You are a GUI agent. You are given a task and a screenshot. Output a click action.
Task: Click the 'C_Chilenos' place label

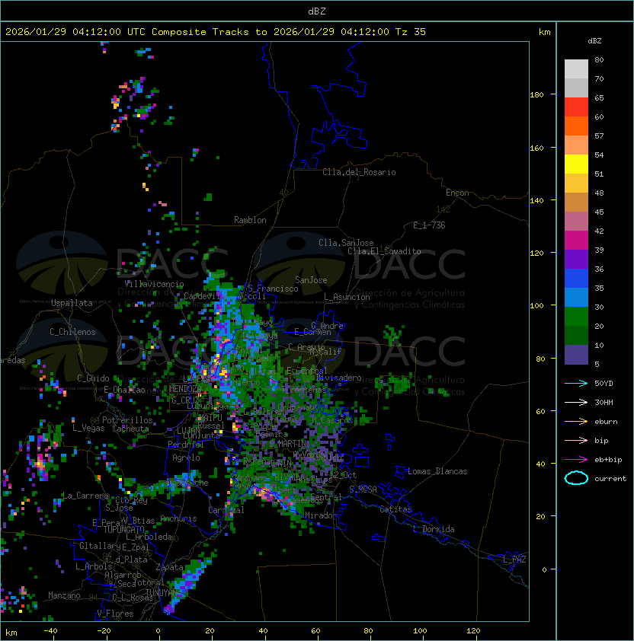point(72,332)
